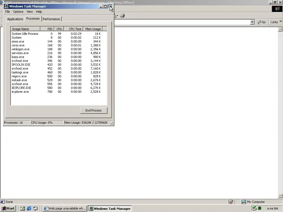
Task: Click the Go button in Internet Explorer
Action: tap(262, 22)
